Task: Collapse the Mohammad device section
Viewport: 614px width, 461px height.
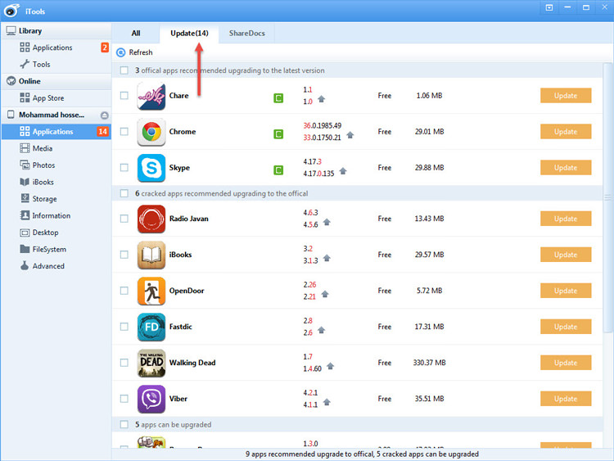Action: pos(104,115)
